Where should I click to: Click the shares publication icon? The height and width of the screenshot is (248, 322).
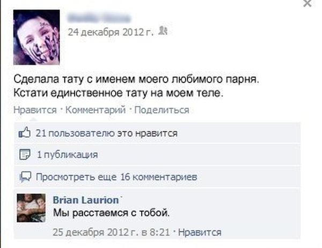pyautogui.click(x=25, y=154)
